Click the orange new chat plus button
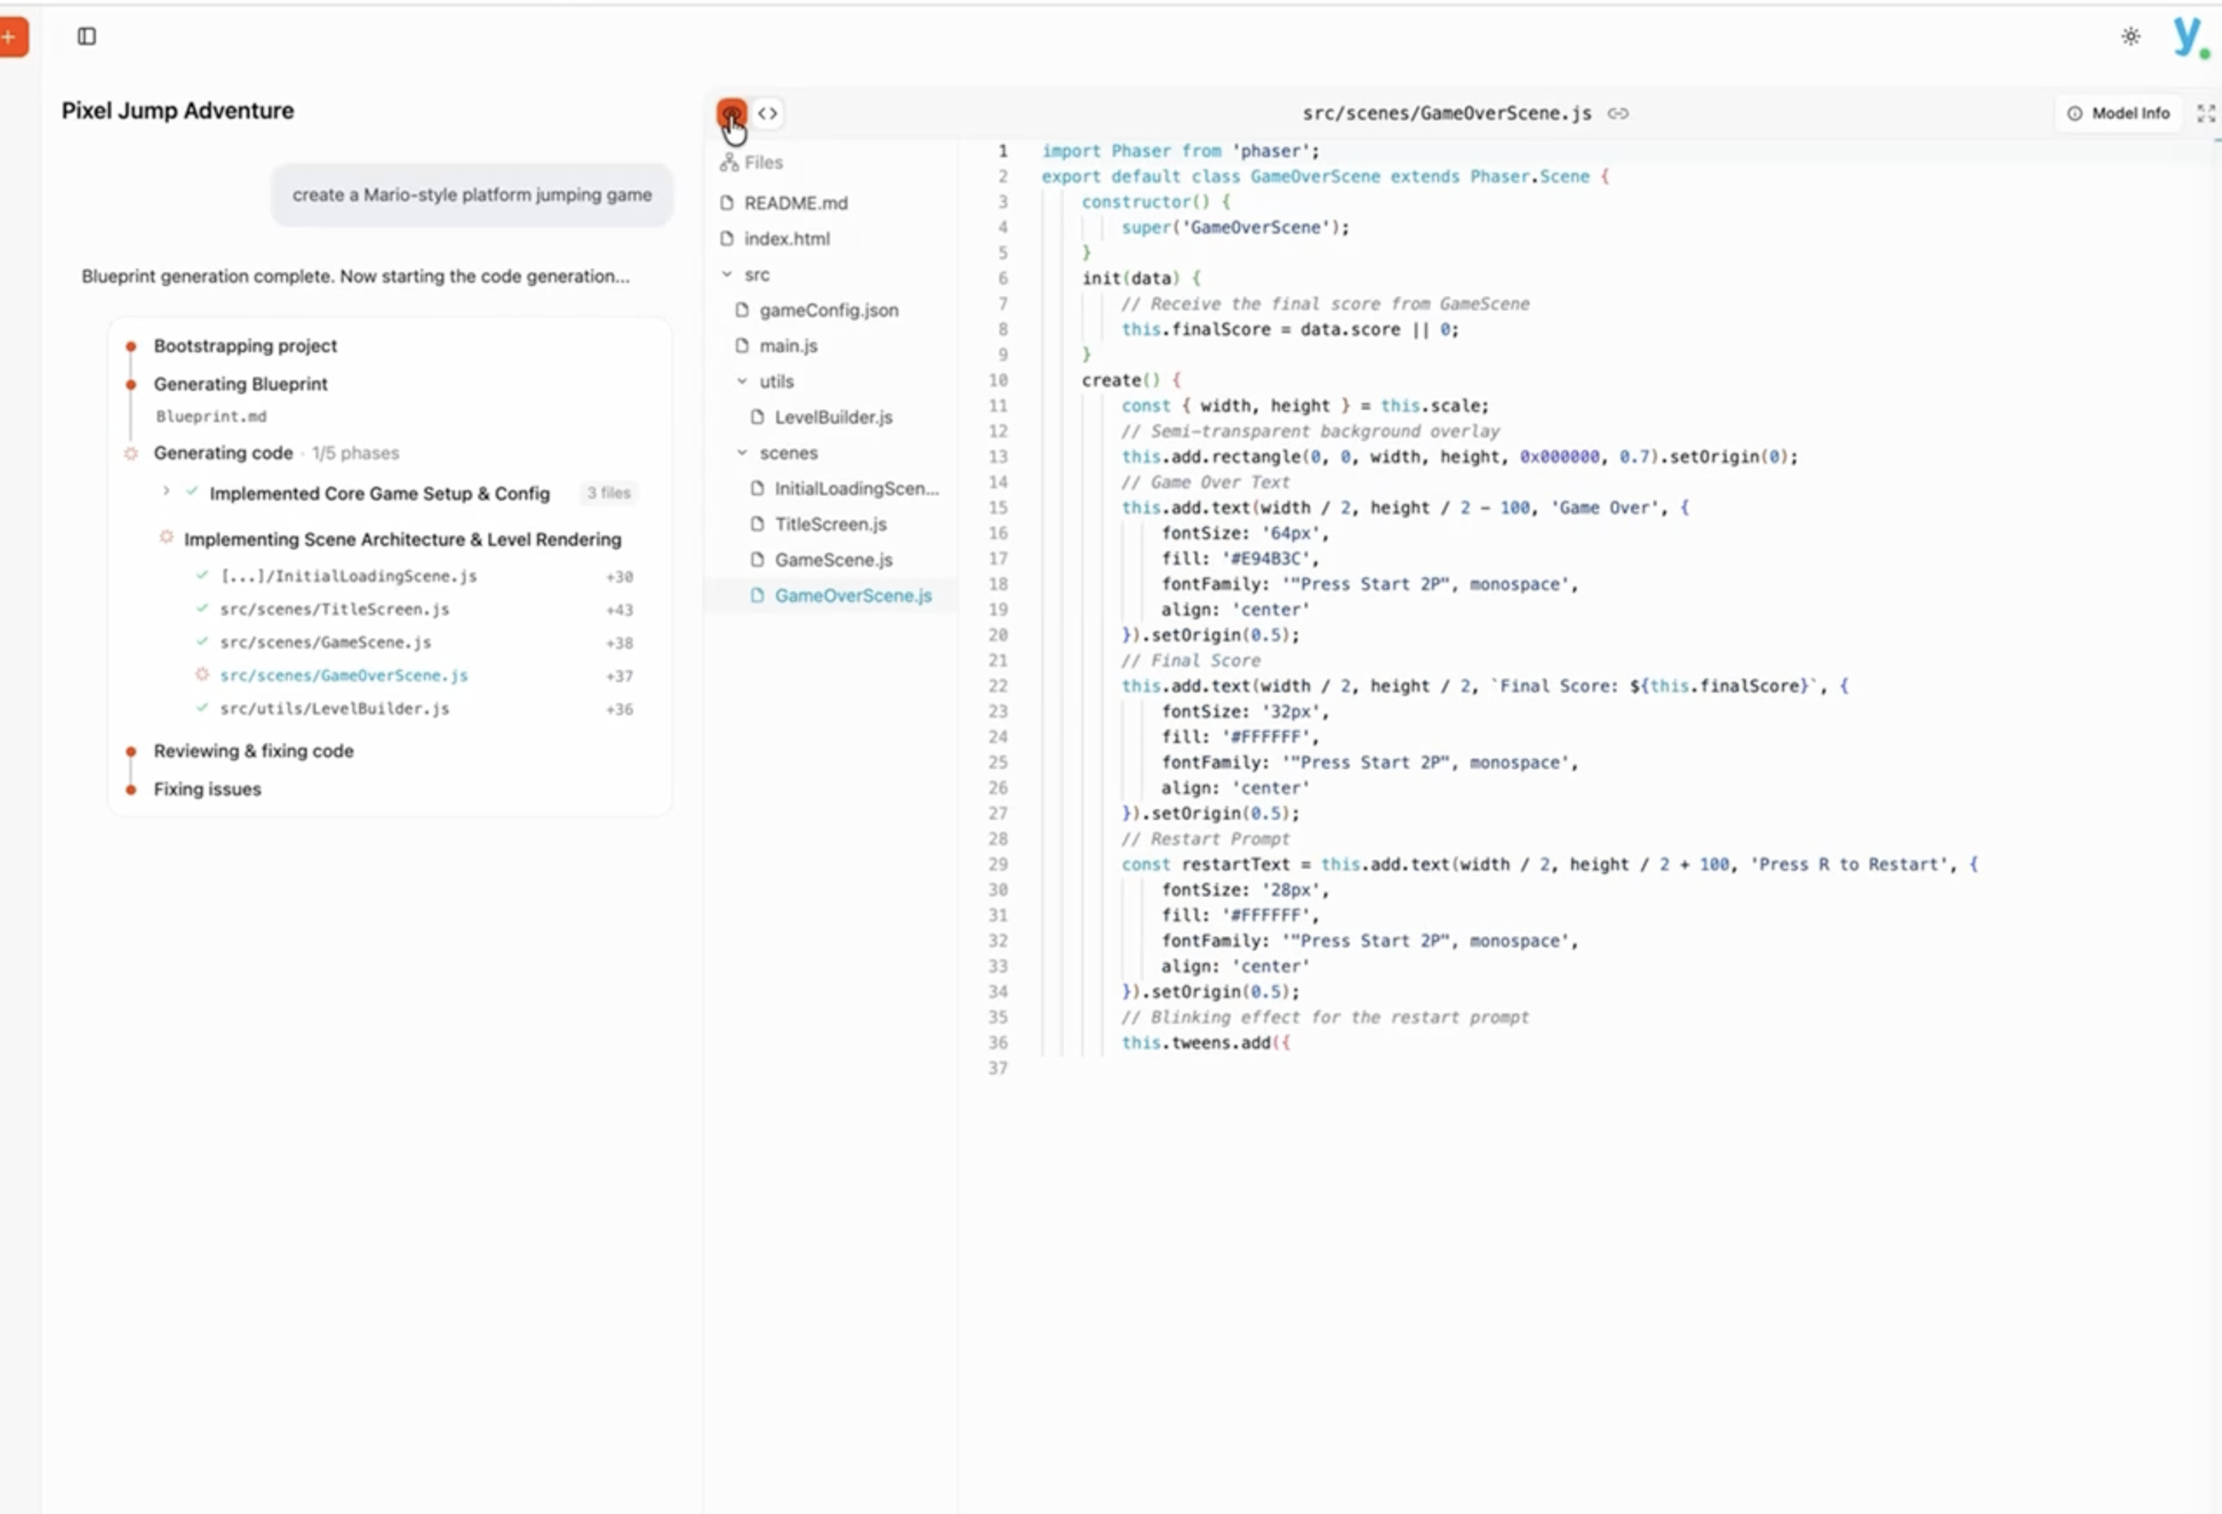 (11, 38)
